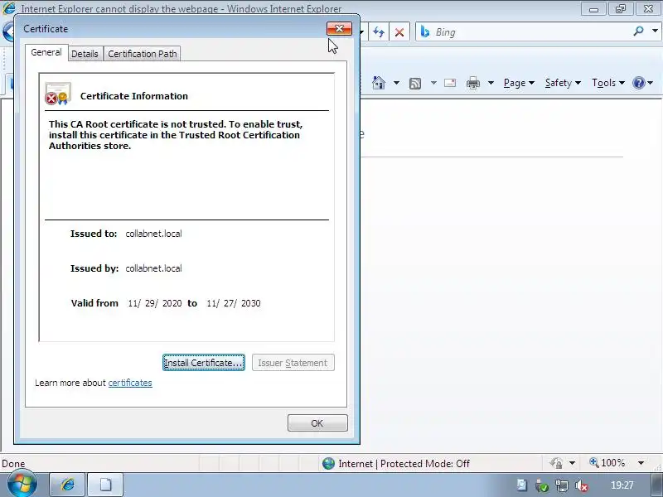
Task: Restore down the Internet Explorer window
Action: [621, 9]
